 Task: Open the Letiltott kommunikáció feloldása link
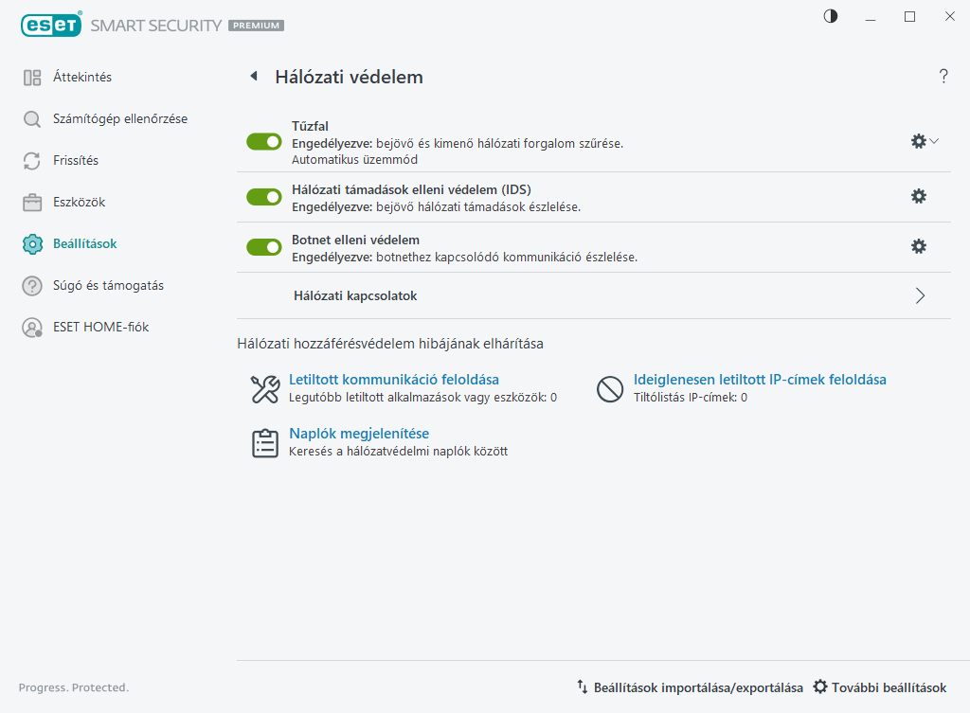[x=393, y=380]
